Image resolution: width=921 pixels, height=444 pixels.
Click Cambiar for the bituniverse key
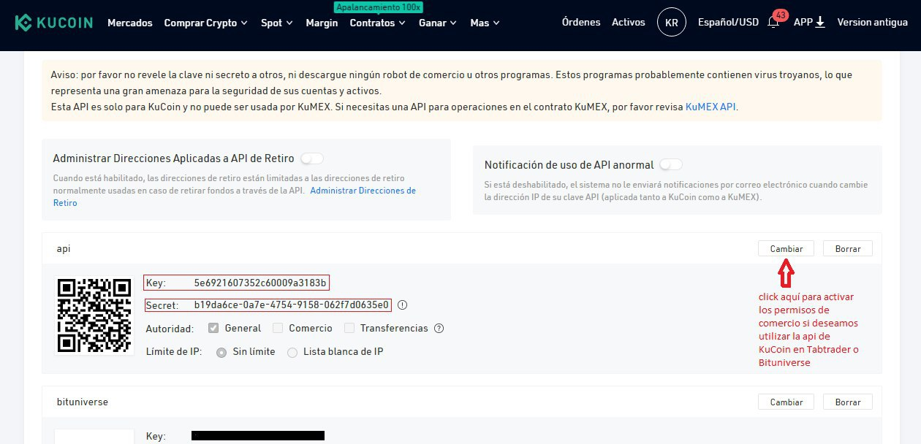(x=787, y=402)
